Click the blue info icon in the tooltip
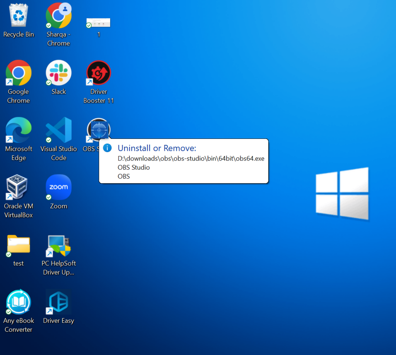This screenshot has width=396, height=355. coord(108,148)
